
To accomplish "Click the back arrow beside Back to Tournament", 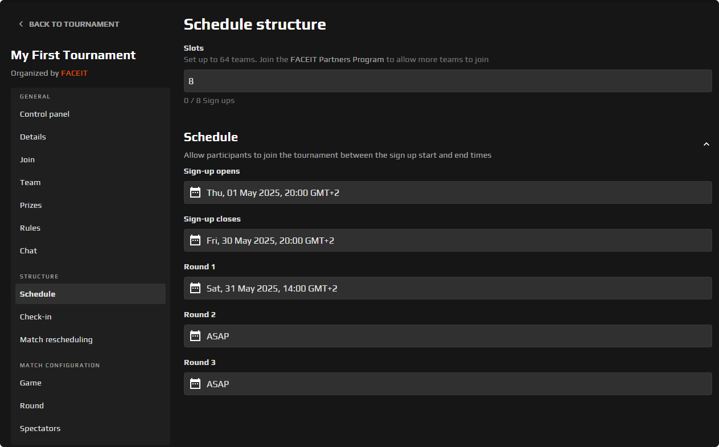I will click(x=21, y=24).
